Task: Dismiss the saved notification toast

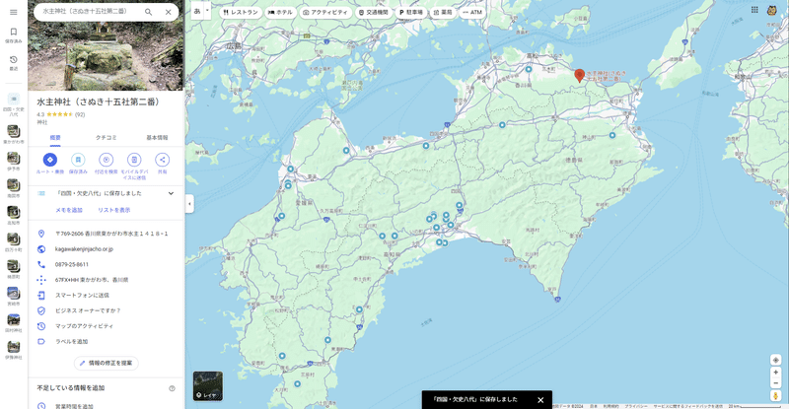Action: pyautogui.click(x=540, y=400)
